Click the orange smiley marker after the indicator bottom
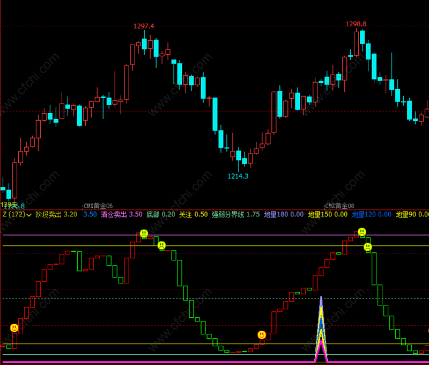 [262, 334]
